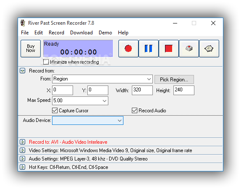This screenshot has width=241, height=189.
Task: Open the Max Speed dropdown
Action: point(80,101)
